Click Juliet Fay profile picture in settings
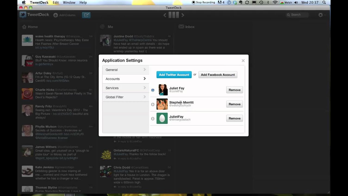348x196 pixels. coord(162,90)
